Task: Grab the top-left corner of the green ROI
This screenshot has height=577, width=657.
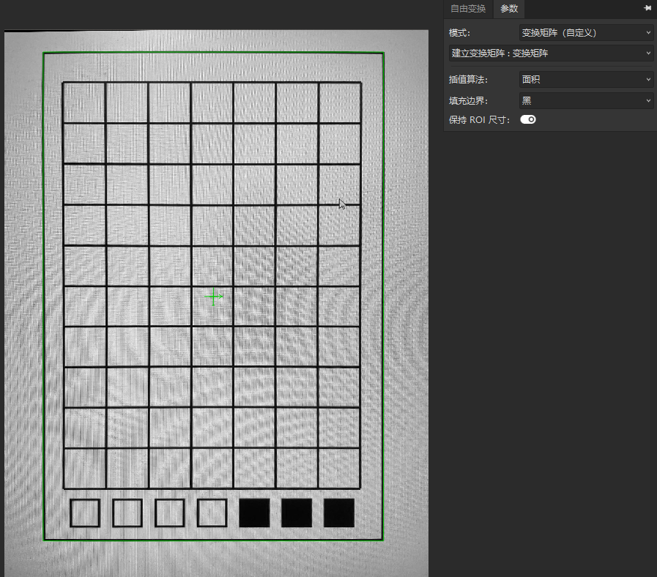Action: 43,53
